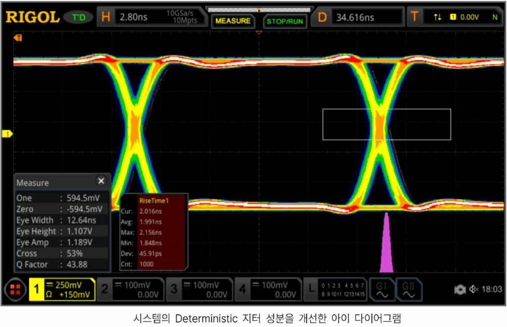
Task: Open the delay 34.616ns setting
Action: 366,17
